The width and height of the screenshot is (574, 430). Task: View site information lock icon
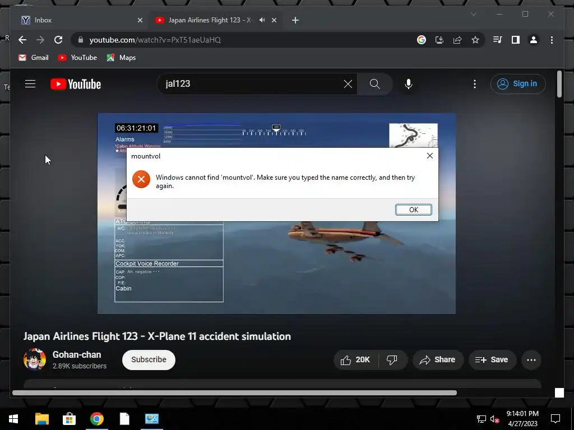click(x=81, y=40)
